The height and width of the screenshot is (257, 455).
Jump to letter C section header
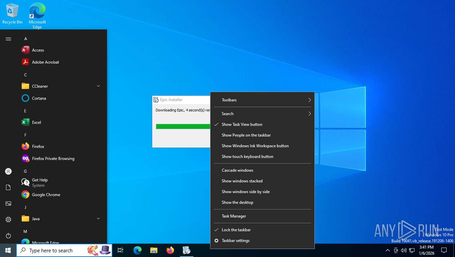coord(25,75)
